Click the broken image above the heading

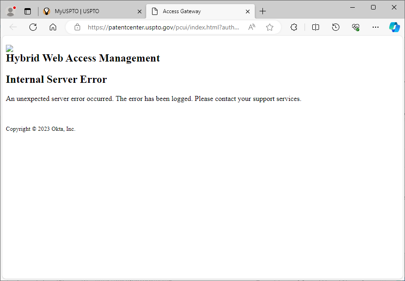10,48
